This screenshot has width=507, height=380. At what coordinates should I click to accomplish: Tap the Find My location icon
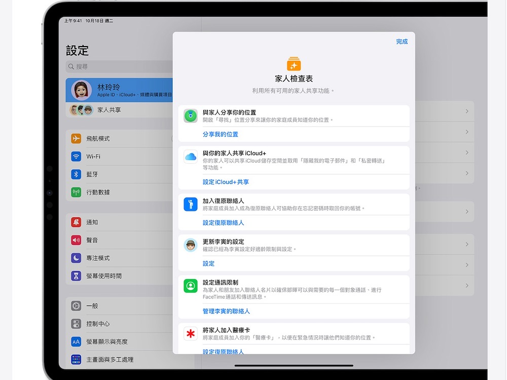[x=191, y=116]
